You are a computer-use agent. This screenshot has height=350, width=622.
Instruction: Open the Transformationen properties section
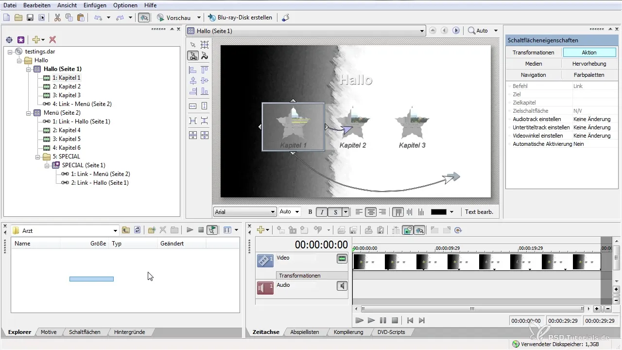click(534, 52)
